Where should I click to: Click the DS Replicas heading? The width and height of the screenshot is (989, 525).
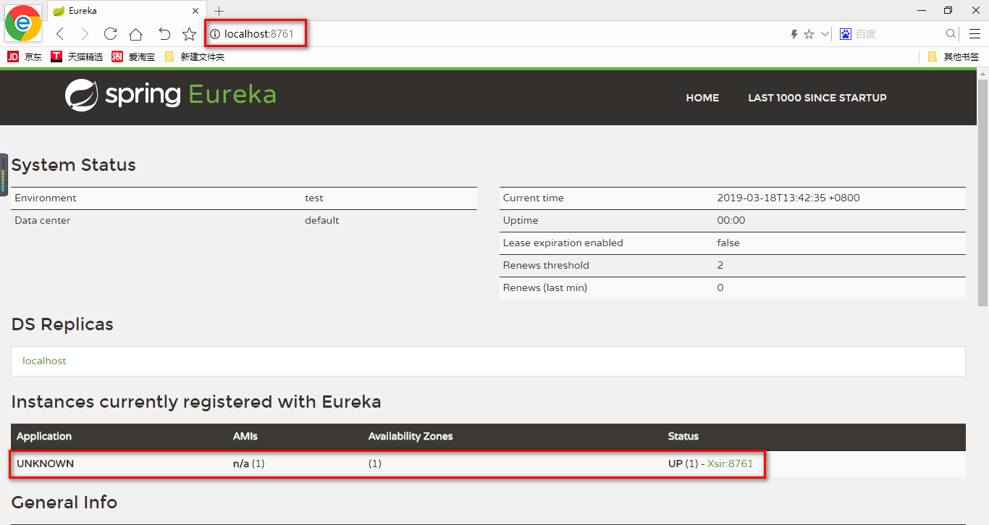(x=62, y=324)
